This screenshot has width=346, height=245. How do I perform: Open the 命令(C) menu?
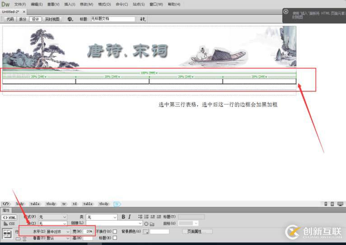[x=122, y=4]
